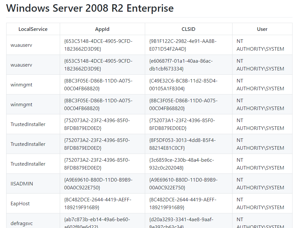
Task: Click AppId {ab7c873b-eb14-49a6-be60-...} in defragsvc row
Action: coord(97,223)
